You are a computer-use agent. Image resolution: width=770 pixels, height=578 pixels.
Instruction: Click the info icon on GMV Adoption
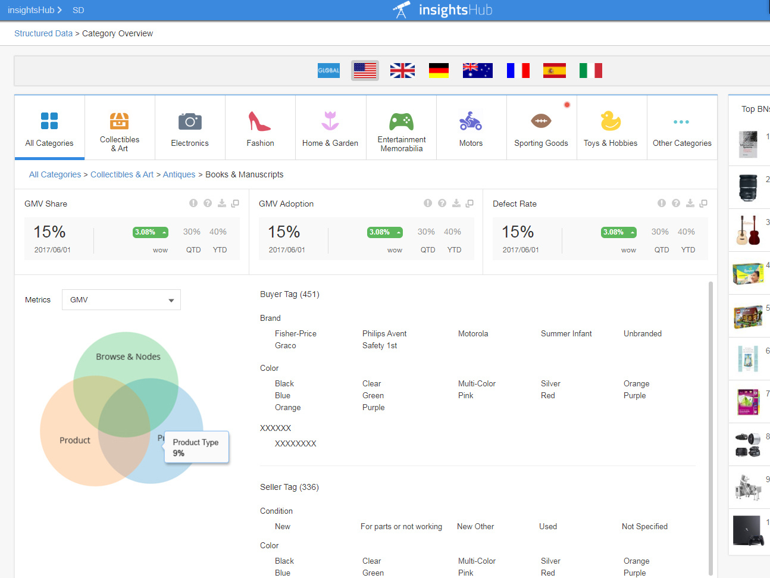point(427,203)
